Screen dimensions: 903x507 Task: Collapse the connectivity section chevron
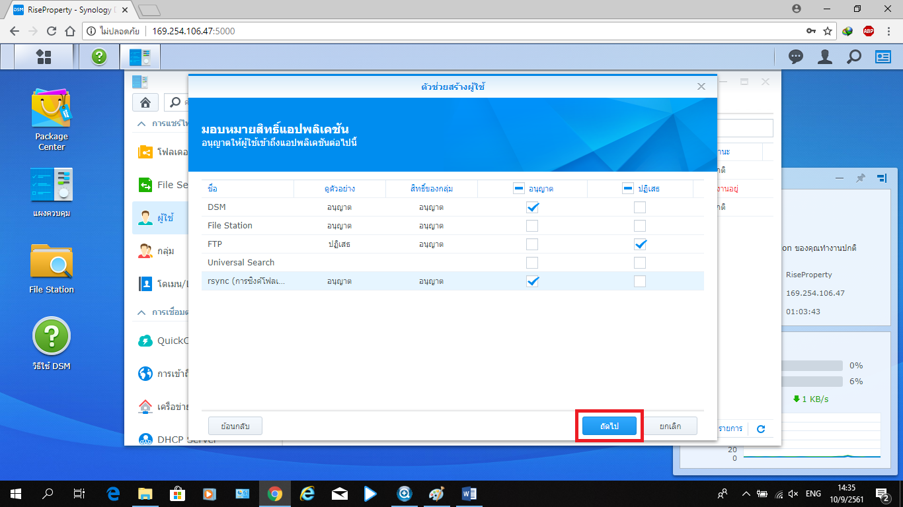[141, 312]
